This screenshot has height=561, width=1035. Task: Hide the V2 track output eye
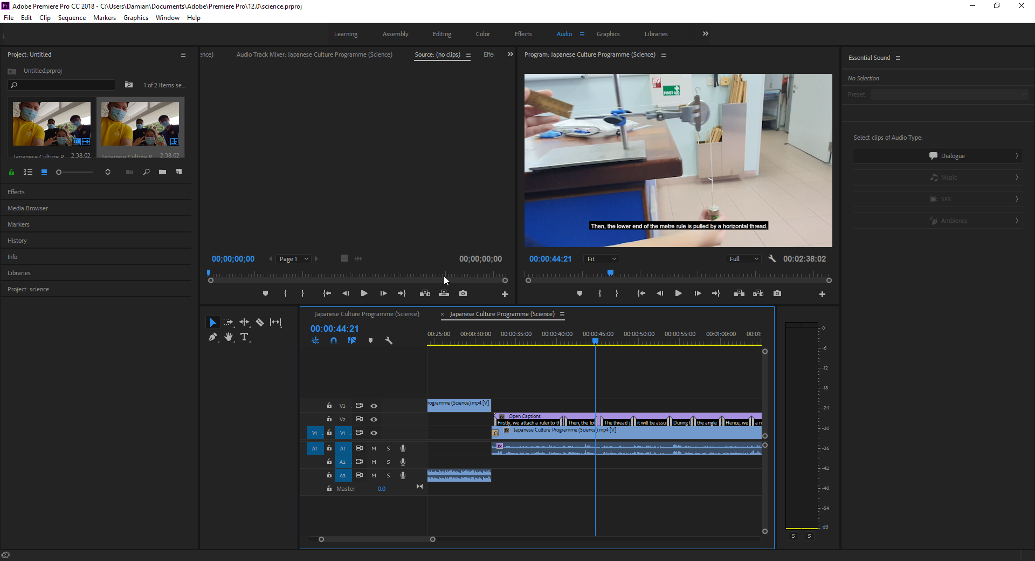(374, 419)
